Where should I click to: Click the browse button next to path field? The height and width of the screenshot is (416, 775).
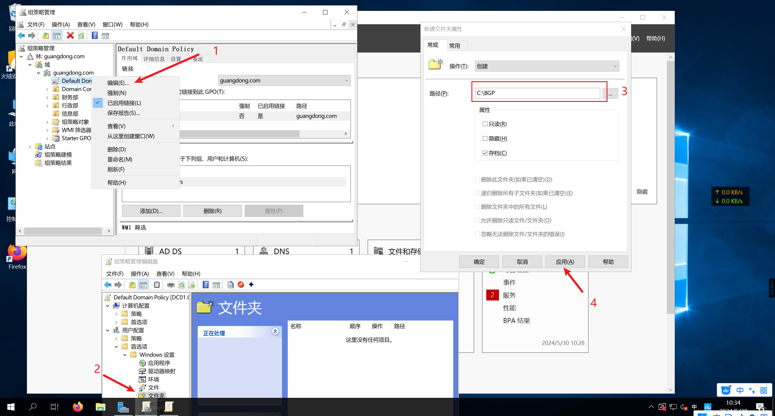[610, 93]
